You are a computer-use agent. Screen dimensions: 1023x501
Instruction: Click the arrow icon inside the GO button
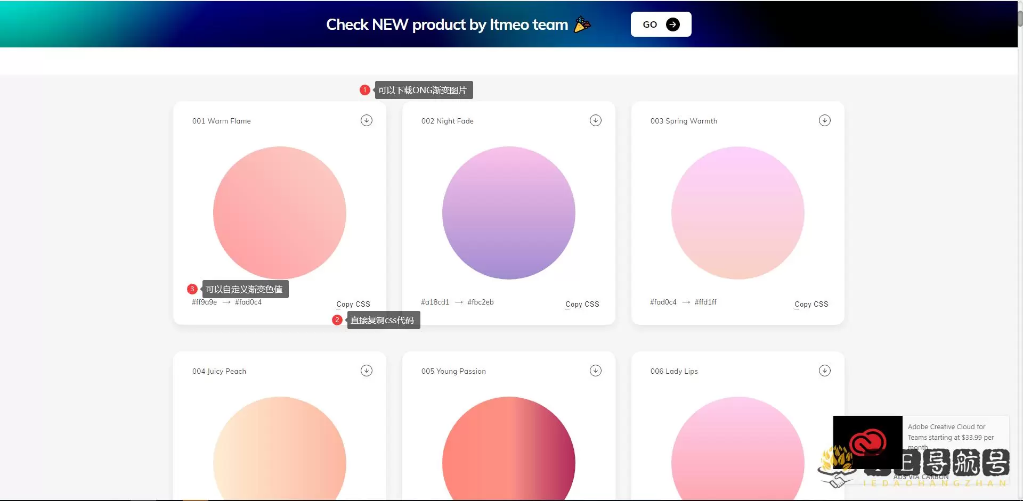tap(673, 24)
